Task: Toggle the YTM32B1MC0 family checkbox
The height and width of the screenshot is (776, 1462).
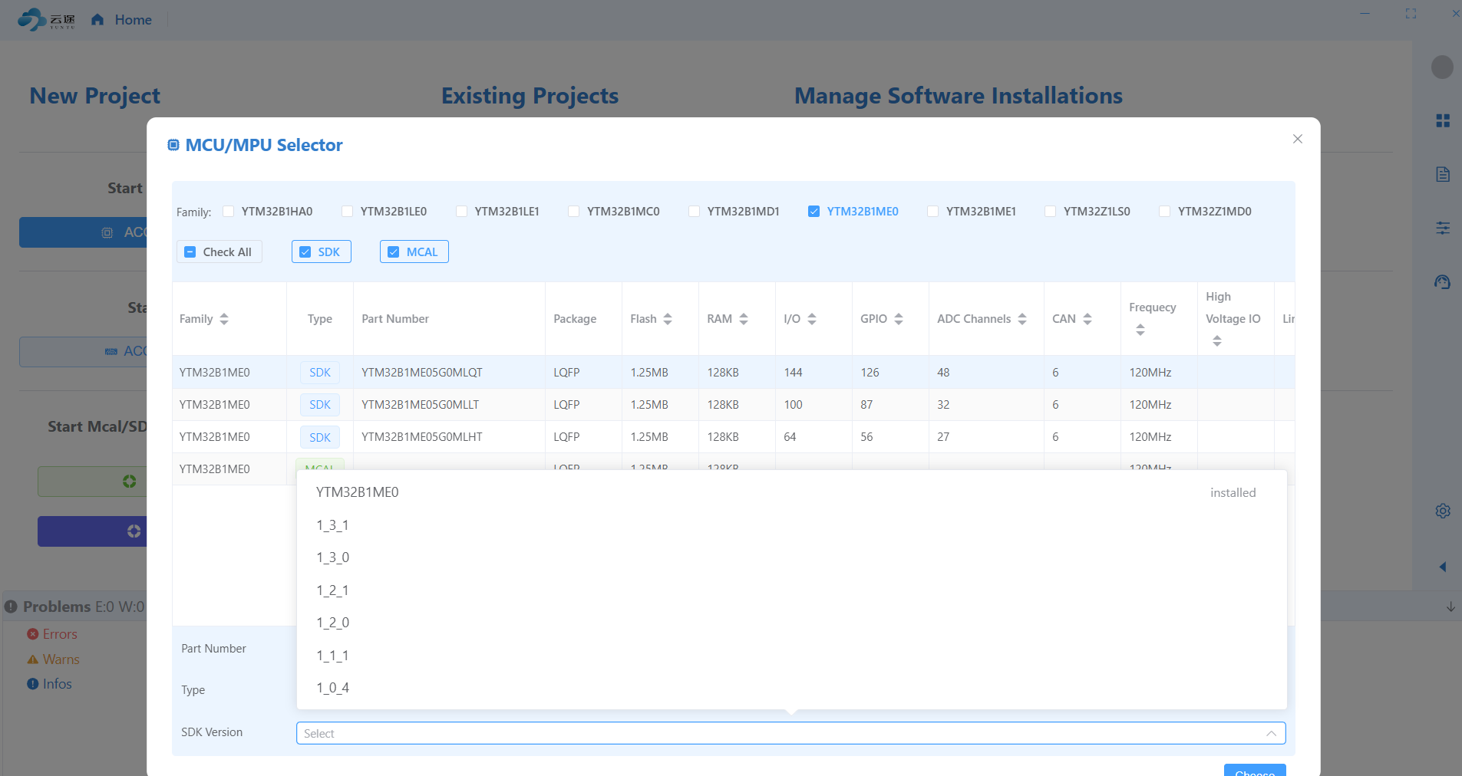Action: coord(573,211)
